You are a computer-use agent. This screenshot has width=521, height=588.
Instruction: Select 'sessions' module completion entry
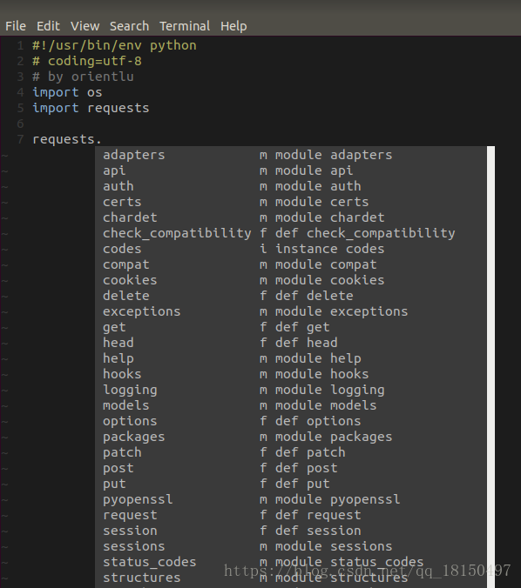coord(291,546)
